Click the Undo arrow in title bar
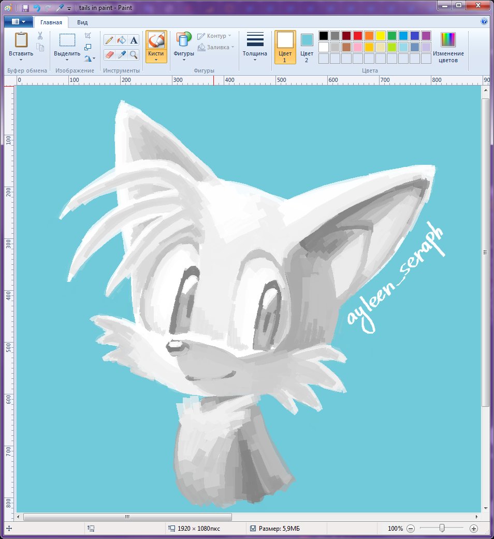 pyautogui.click(x=37, y=8)
